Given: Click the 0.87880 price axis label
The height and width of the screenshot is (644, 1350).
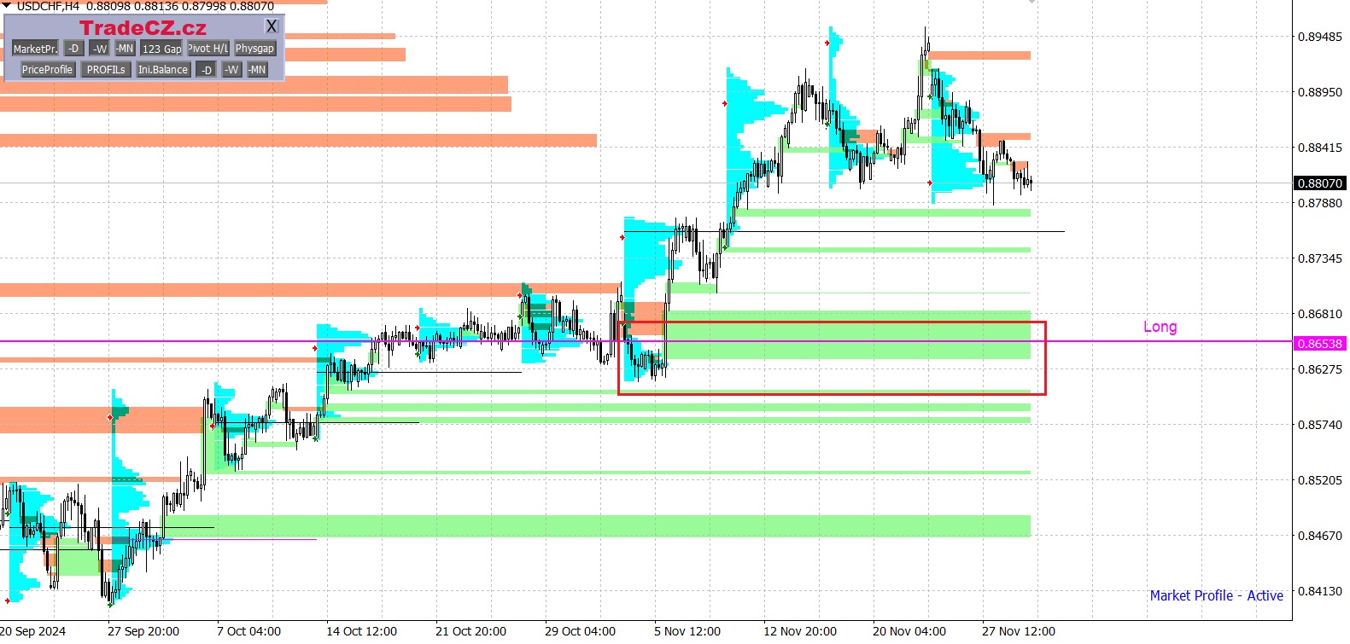Looking at the screenshot, I should tap(1319, 203).
